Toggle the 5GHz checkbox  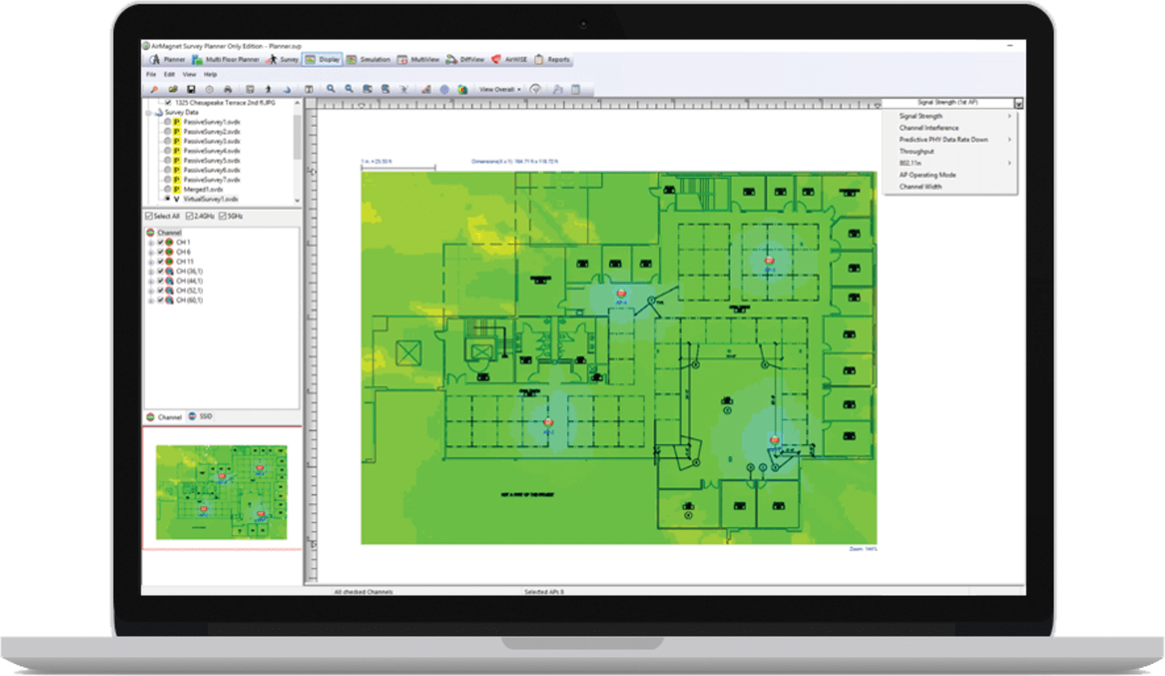tap(222, 217)
